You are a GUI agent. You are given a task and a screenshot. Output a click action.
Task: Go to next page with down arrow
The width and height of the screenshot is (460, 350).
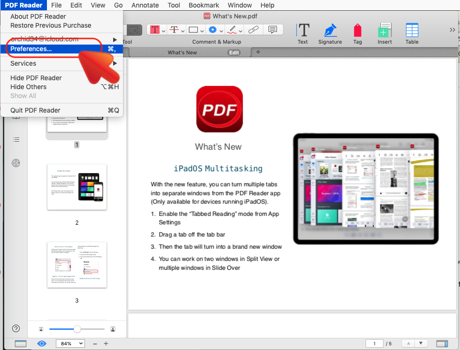pos(421,343)
